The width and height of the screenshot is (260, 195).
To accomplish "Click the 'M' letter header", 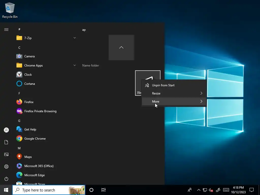I will pos(19,148).
